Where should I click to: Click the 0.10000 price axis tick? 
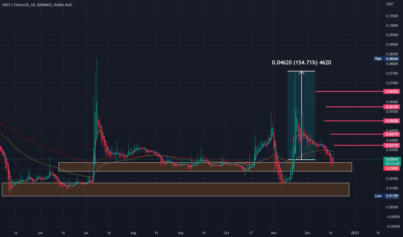[392, 25]
